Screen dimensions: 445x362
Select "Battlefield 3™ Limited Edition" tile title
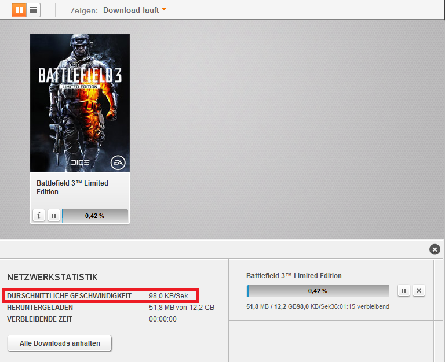[72, 187]
